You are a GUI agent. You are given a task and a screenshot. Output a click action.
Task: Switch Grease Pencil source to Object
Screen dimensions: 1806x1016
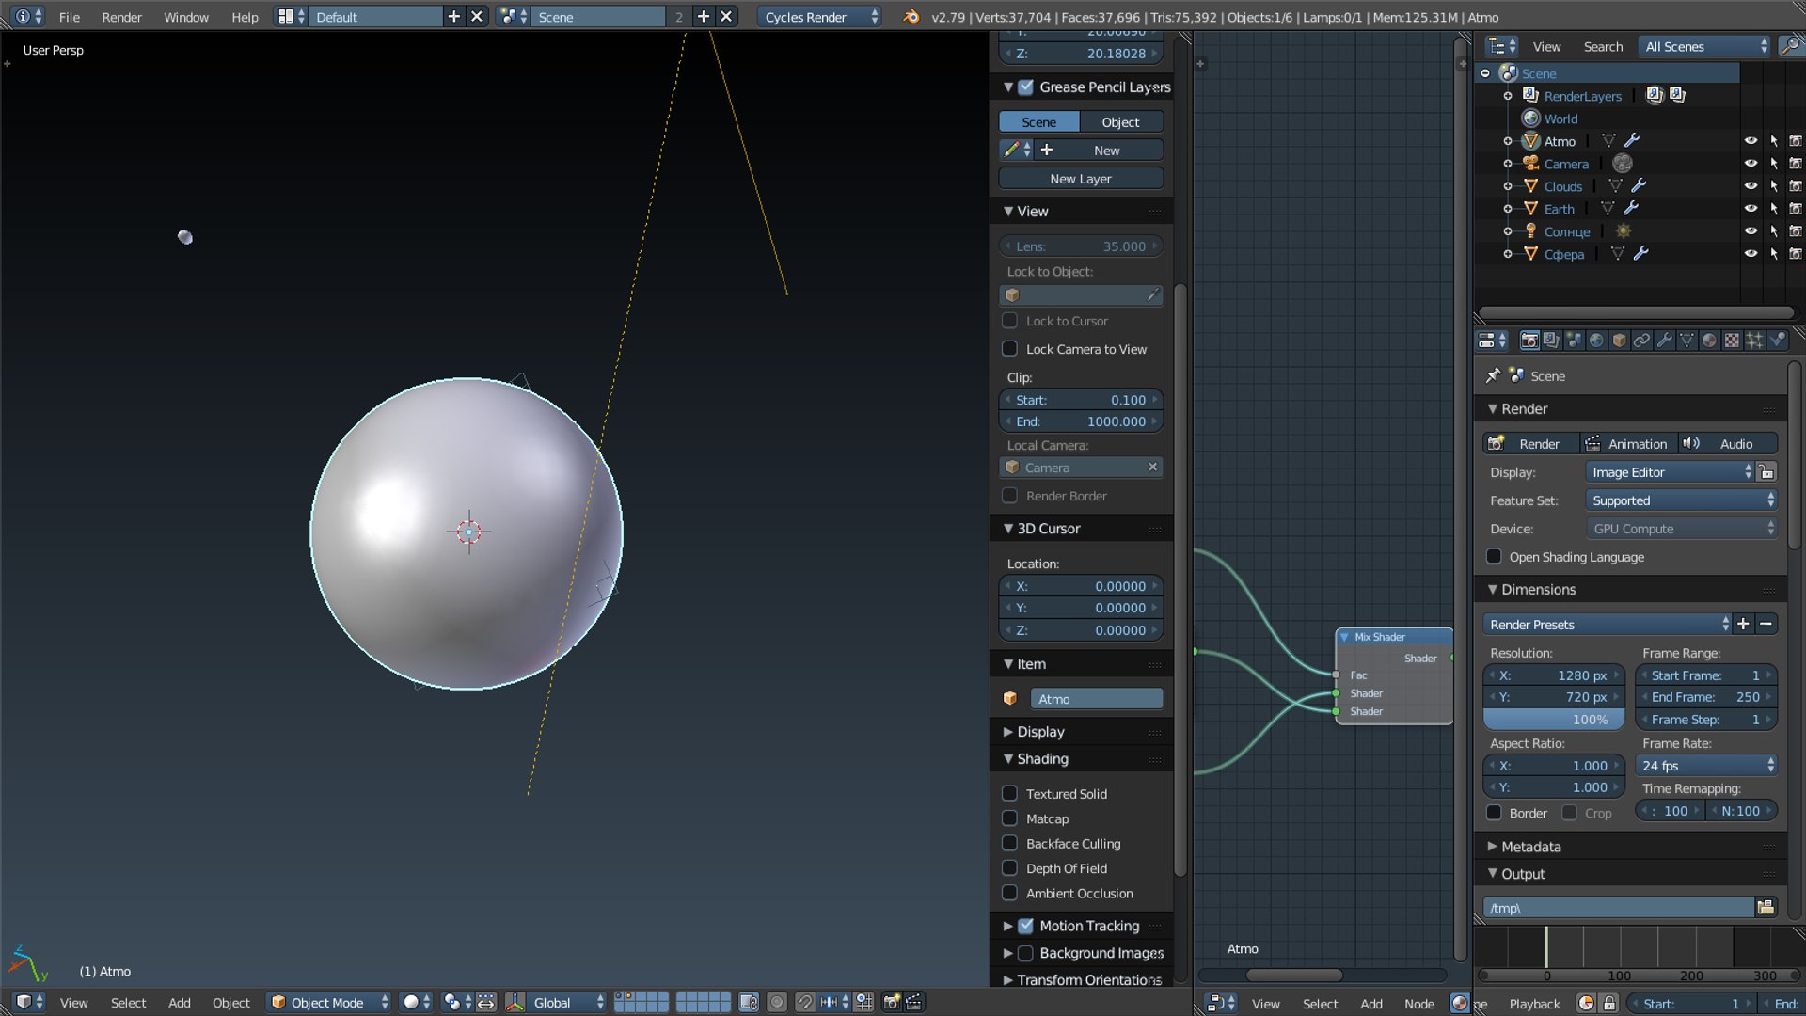[x=1120, y=122]
